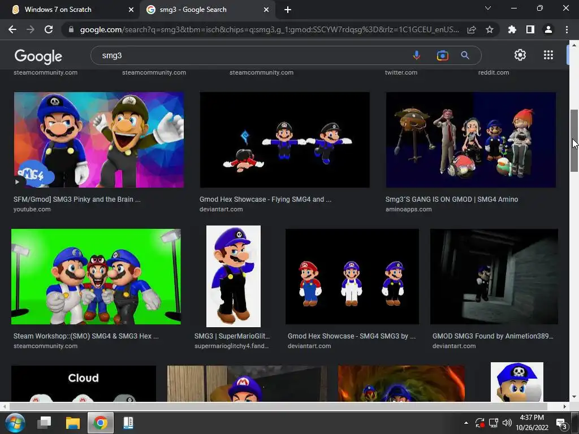Viewport: 579px width, 434px height.
Task: Open Google quick settings gear
Action: click(x=520, y=55)
